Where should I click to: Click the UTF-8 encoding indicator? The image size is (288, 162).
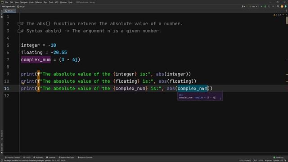[x=261, y=161]
